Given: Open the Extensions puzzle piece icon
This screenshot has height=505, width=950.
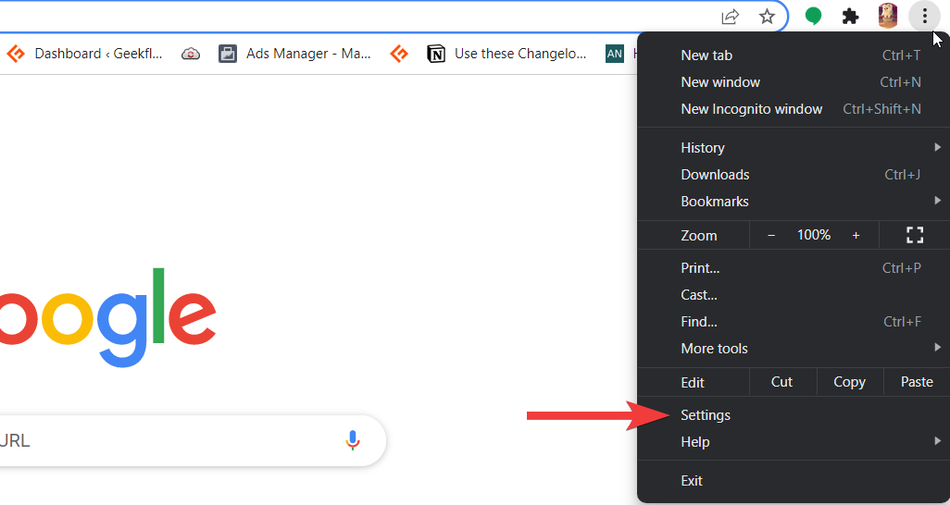Looking at the screenshot, I should tap(850, 16).
